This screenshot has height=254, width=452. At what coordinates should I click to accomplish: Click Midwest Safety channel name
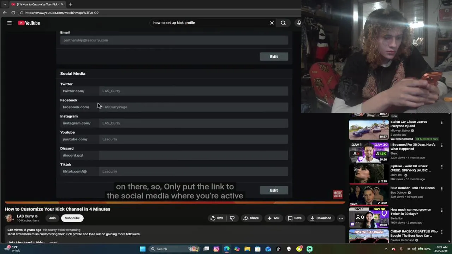pyautogui.click(x=400, y=131)
